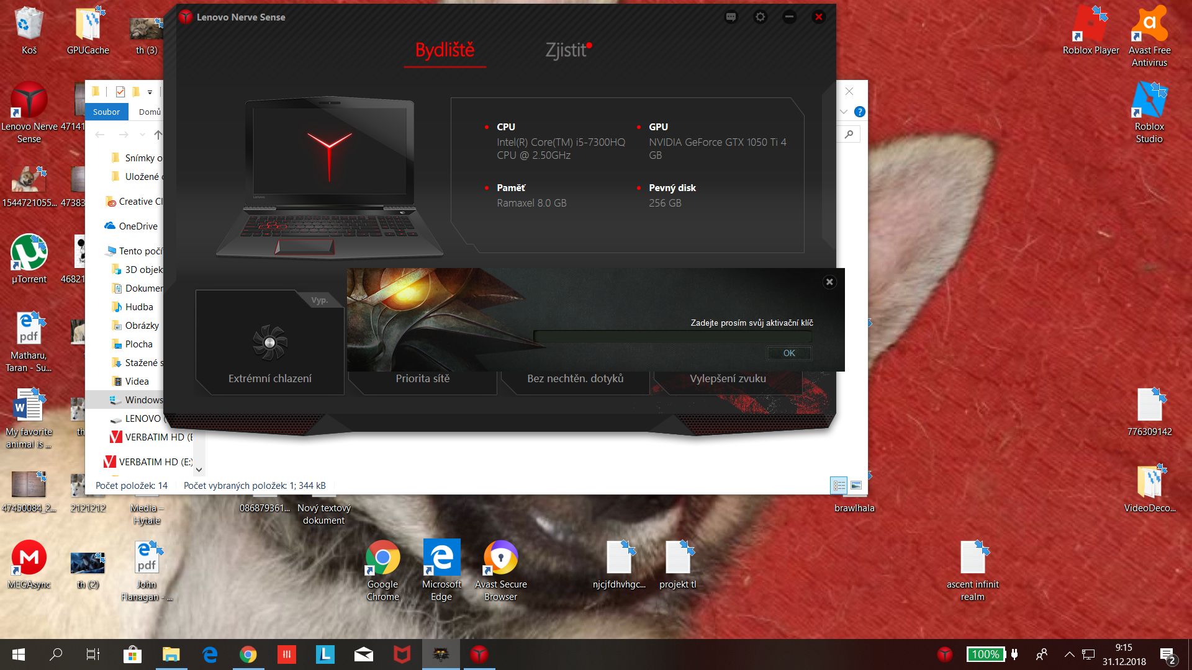Toggle the Priorita sítě tile
Viewport: 1192px width, 670px height.
point(423,378)
